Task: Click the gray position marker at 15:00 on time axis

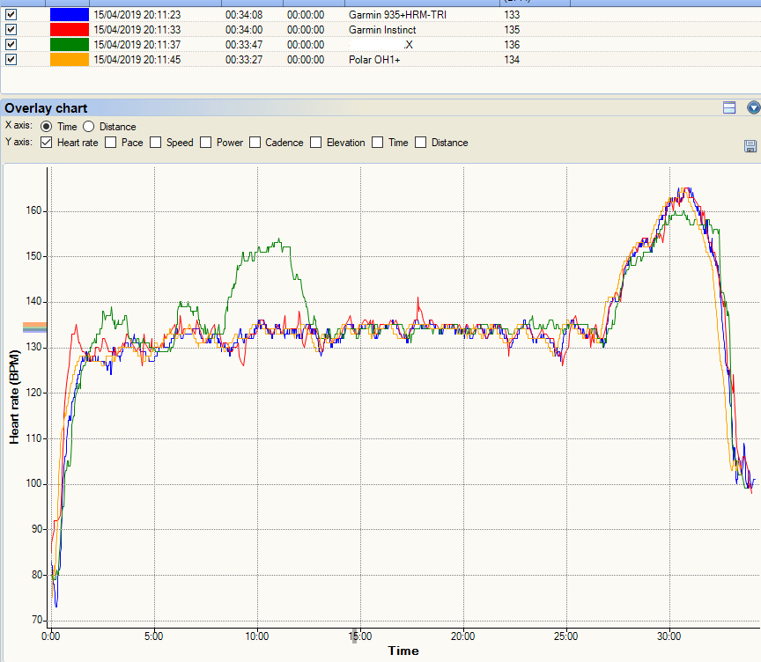Action: (x=354, y=636)
